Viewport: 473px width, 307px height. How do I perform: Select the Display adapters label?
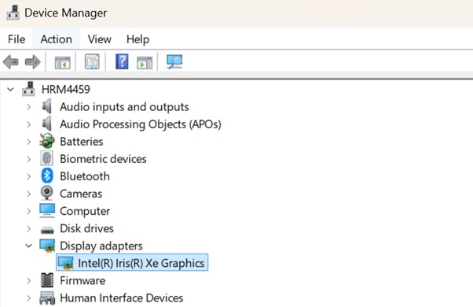point(101,246)
